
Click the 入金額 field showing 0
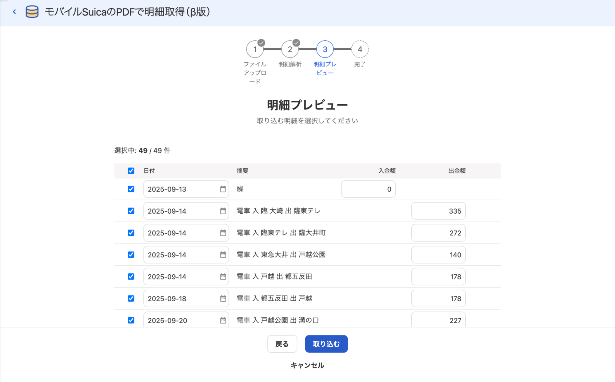coord(368,189)
